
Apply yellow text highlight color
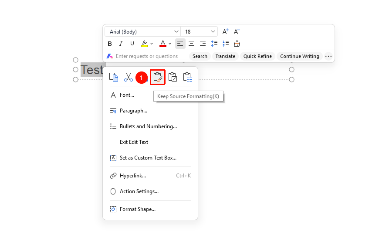tap(145, 44)
